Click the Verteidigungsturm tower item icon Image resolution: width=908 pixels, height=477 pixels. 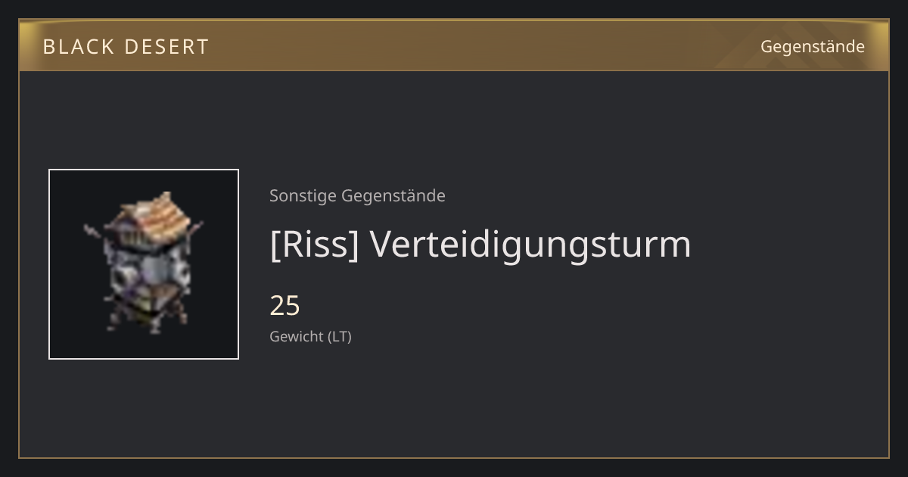tap(144, 263)
